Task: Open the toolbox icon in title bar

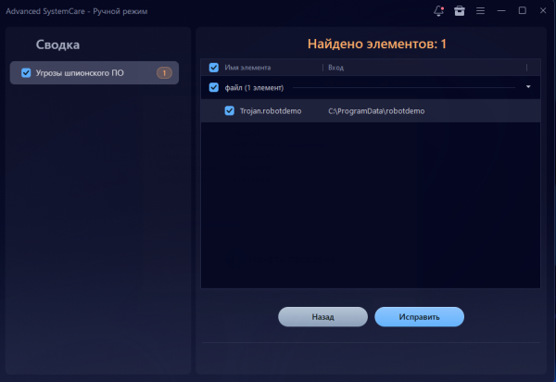Action: (x=460, y=11)
